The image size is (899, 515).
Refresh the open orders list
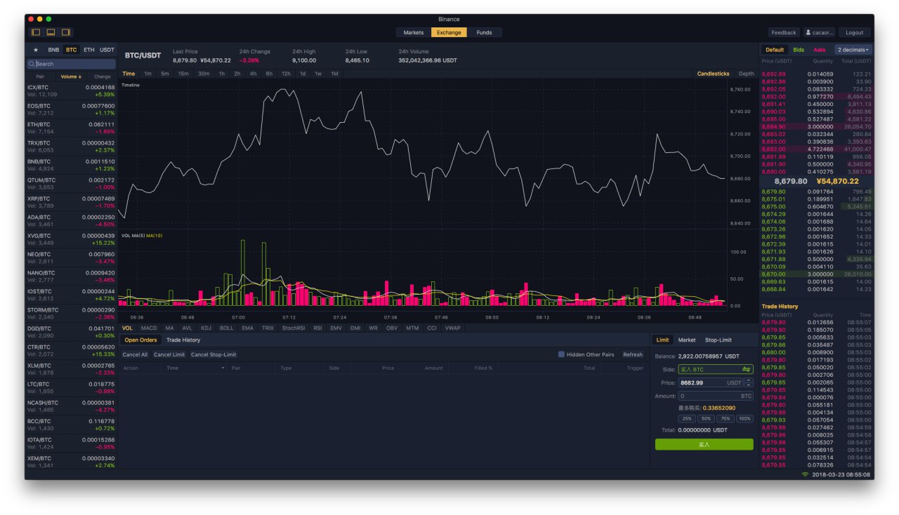tap(633, 354)
